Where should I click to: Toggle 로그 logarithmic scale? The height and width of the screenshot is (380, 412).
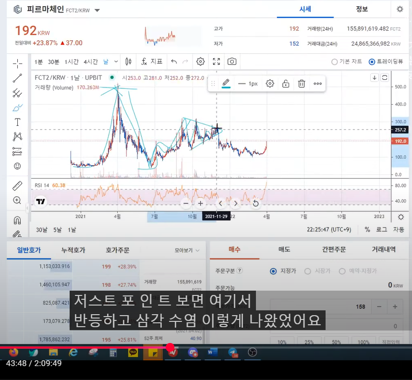coord(382,230)
